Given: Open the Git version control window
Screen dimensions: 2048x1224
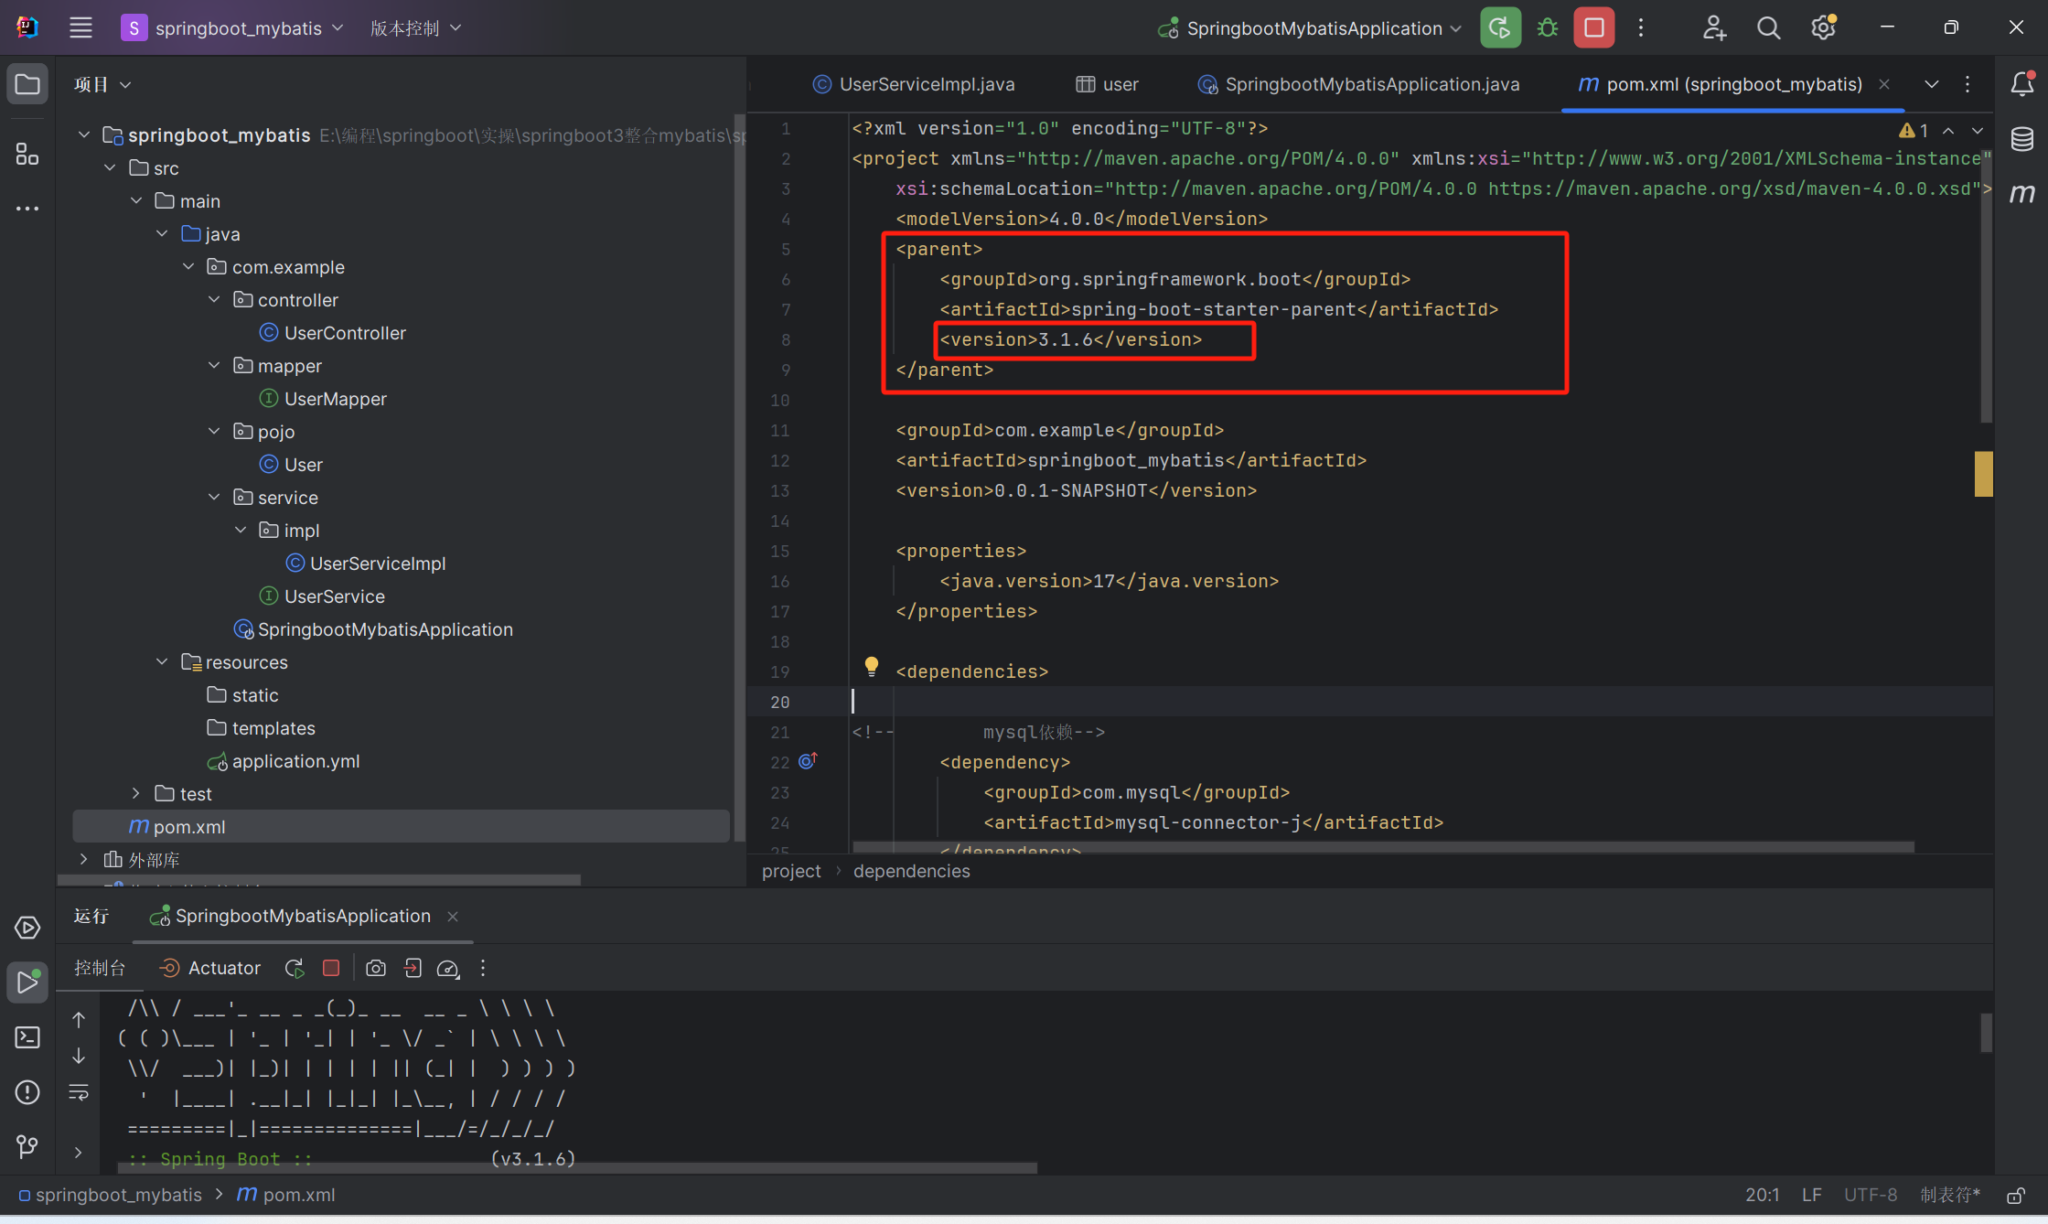Looking at the screenshot, I should click(x=27, y=1146).
